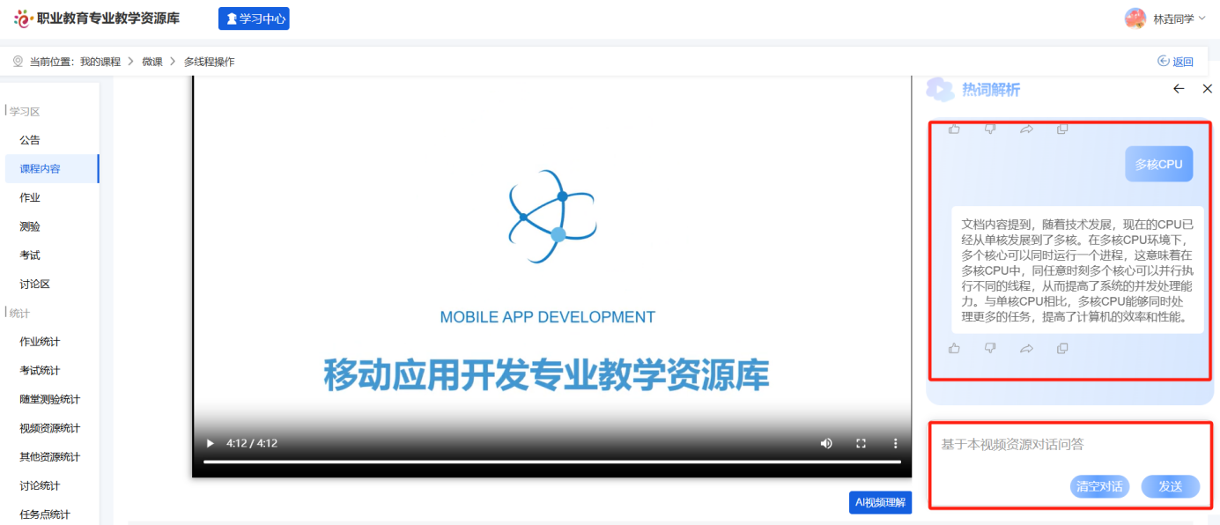Click the video Q&A input field
Screen dimensions: 1220x525
1066,445
